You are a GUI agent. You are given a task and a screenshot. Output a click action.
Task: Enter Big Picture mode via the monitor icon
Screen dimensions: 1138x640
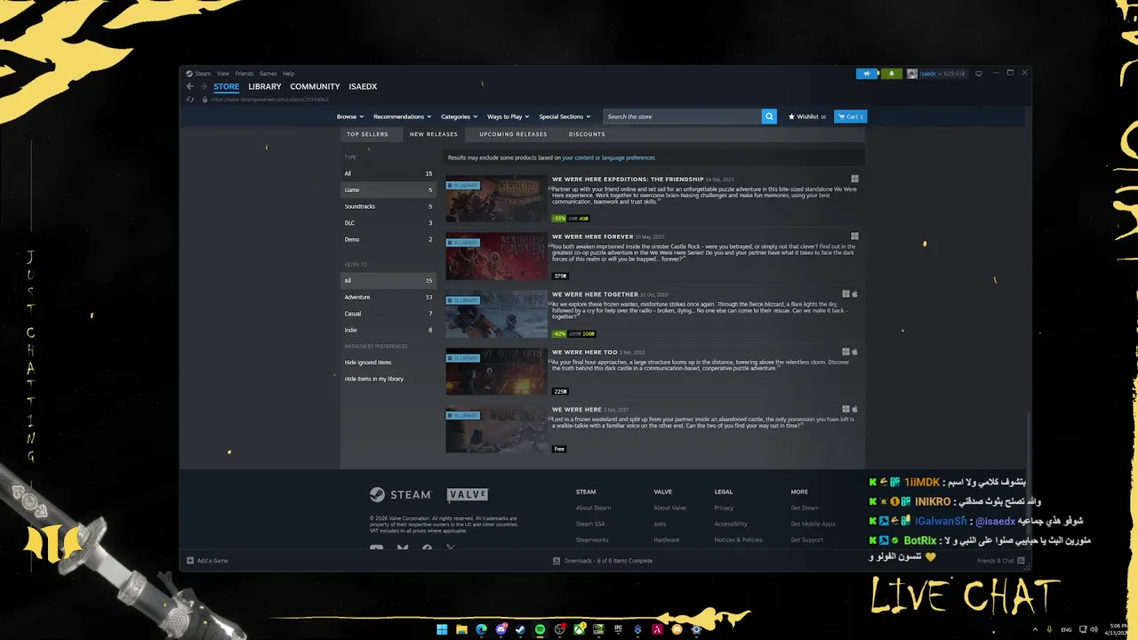pos(979,74)
